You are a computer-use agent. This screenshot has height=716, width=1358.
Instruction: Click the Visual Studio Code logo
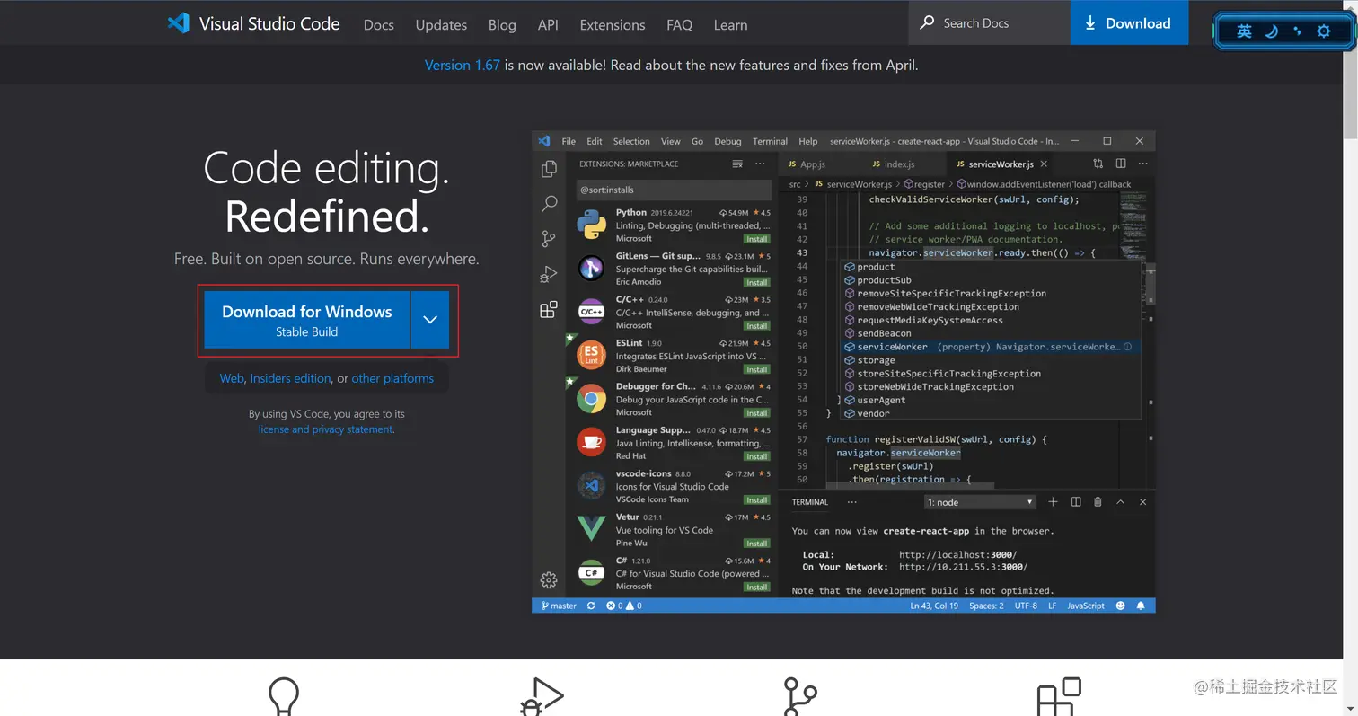pyautogui.click(x=178, y=23)
